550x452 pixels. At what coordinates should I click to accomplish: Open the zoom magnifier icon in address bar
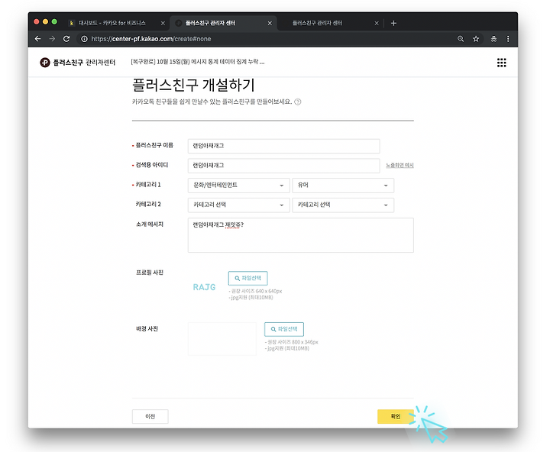coord(461,39)
